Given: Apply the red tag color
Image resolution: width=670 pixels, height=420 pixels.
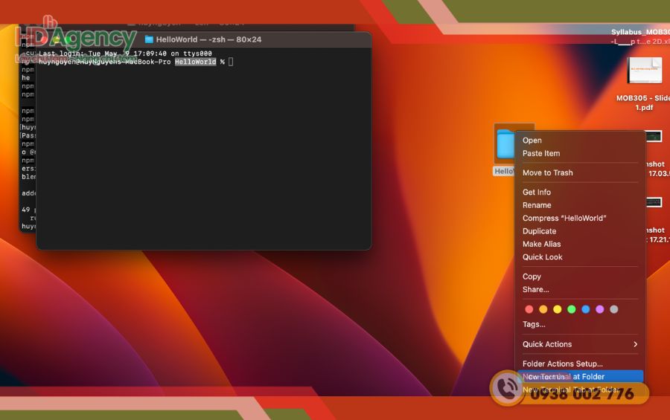Looking at the screenshot, I should (529, 309).
